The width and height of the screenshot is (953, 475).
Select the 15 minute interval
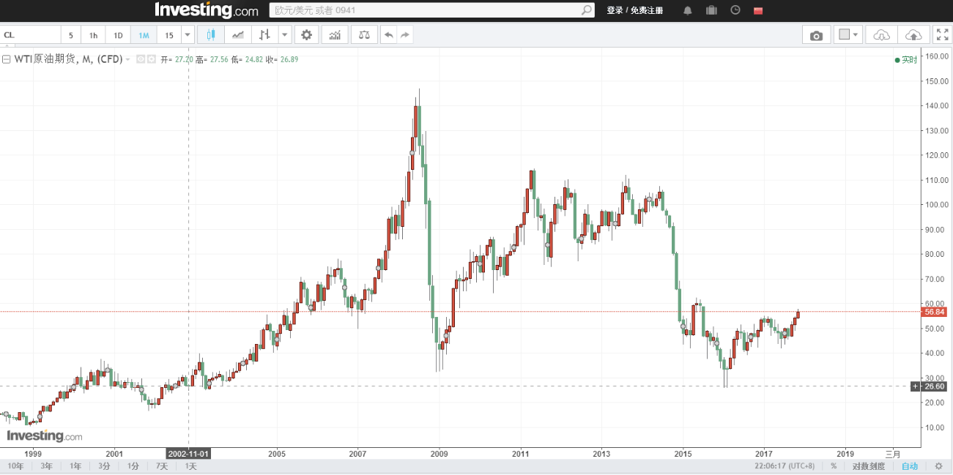[169, 35]
